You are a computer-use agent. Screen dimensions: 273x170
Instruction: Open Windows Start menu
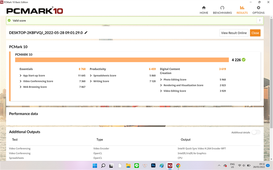tap(95, 166)
